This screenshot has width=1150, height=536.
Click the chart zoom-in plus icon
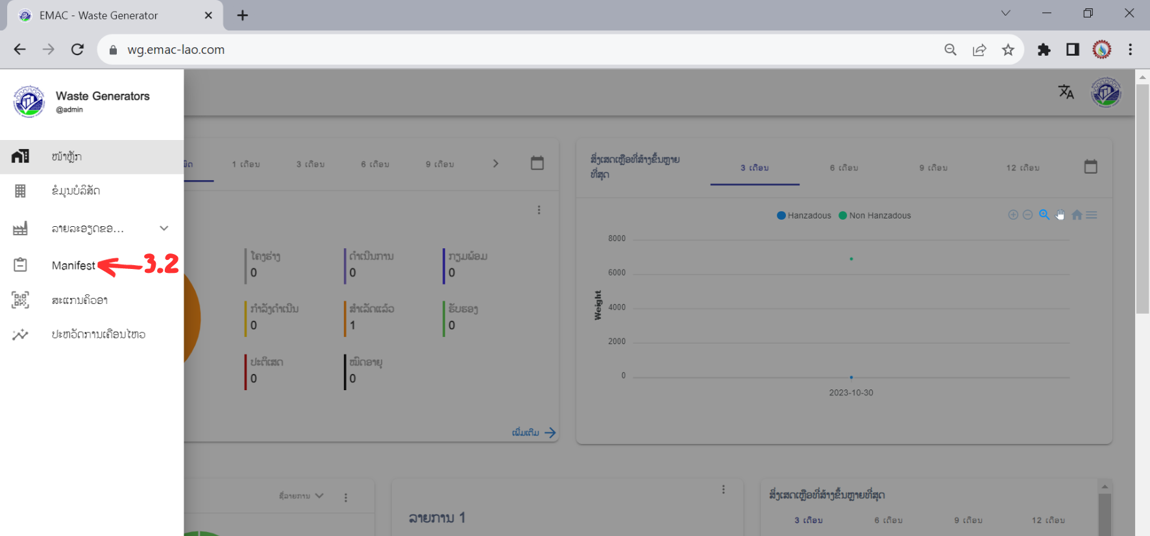1012,215
